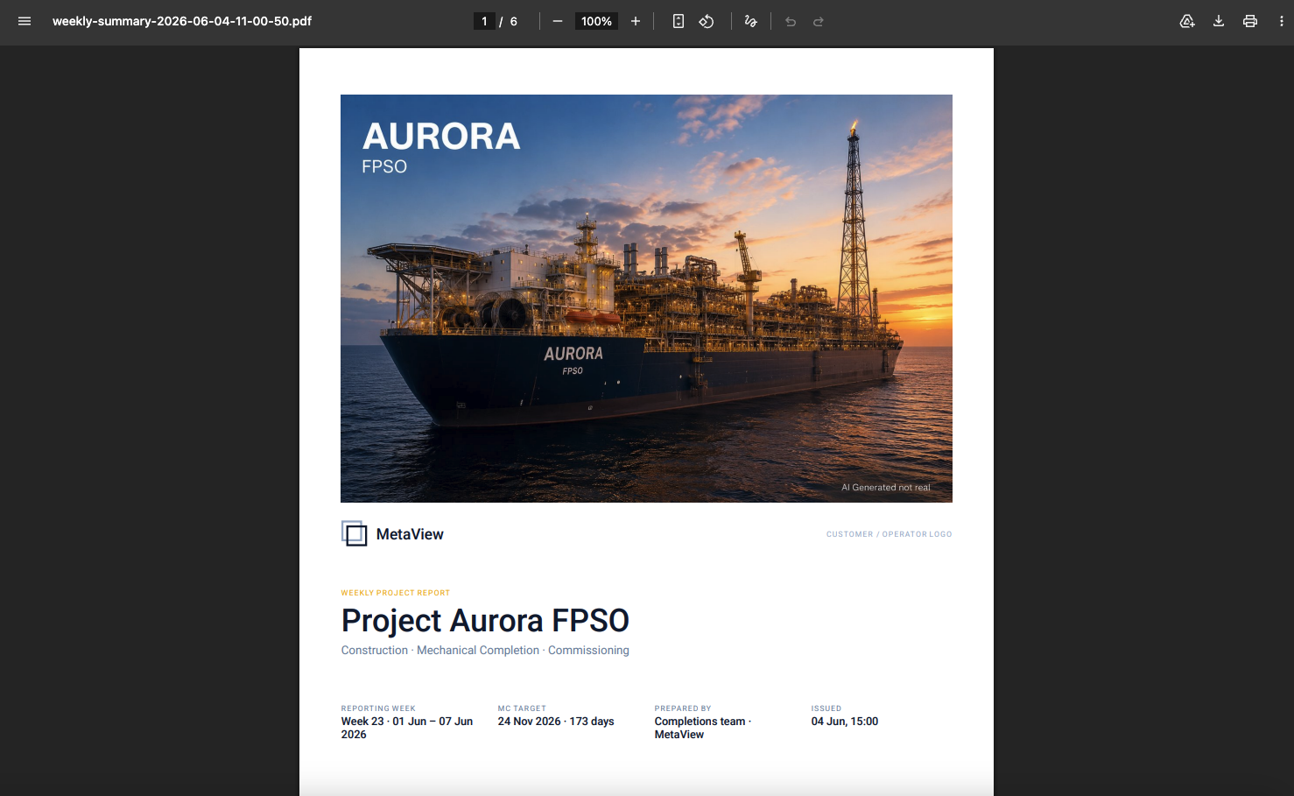
Task: Click the Aurora FPSO cover image
Action: [646, 299]
